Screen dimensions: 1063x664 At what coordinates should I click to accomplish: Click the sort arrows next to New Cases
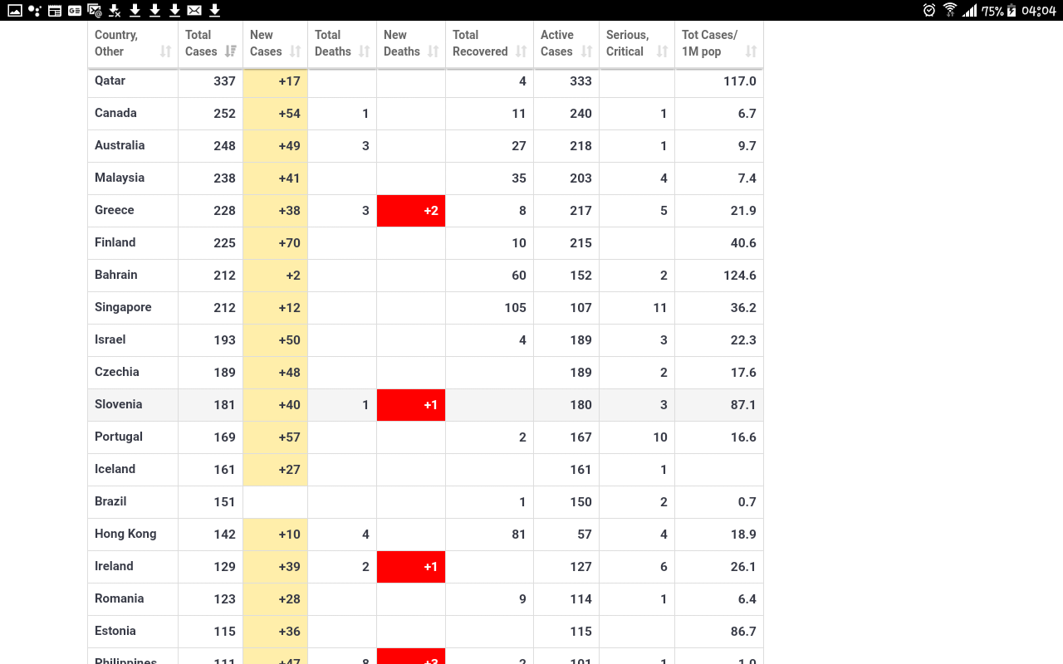coord(295,51)
